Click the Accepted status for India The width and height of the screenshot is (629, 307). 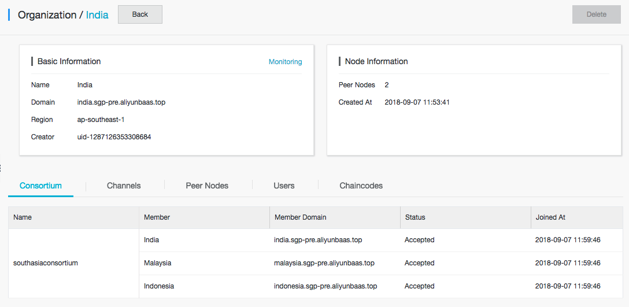click(419, 240)
